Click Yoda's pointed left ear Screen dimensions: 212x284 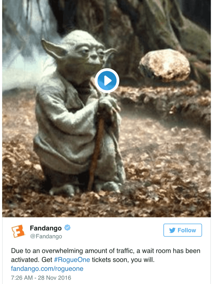[53, 48]
